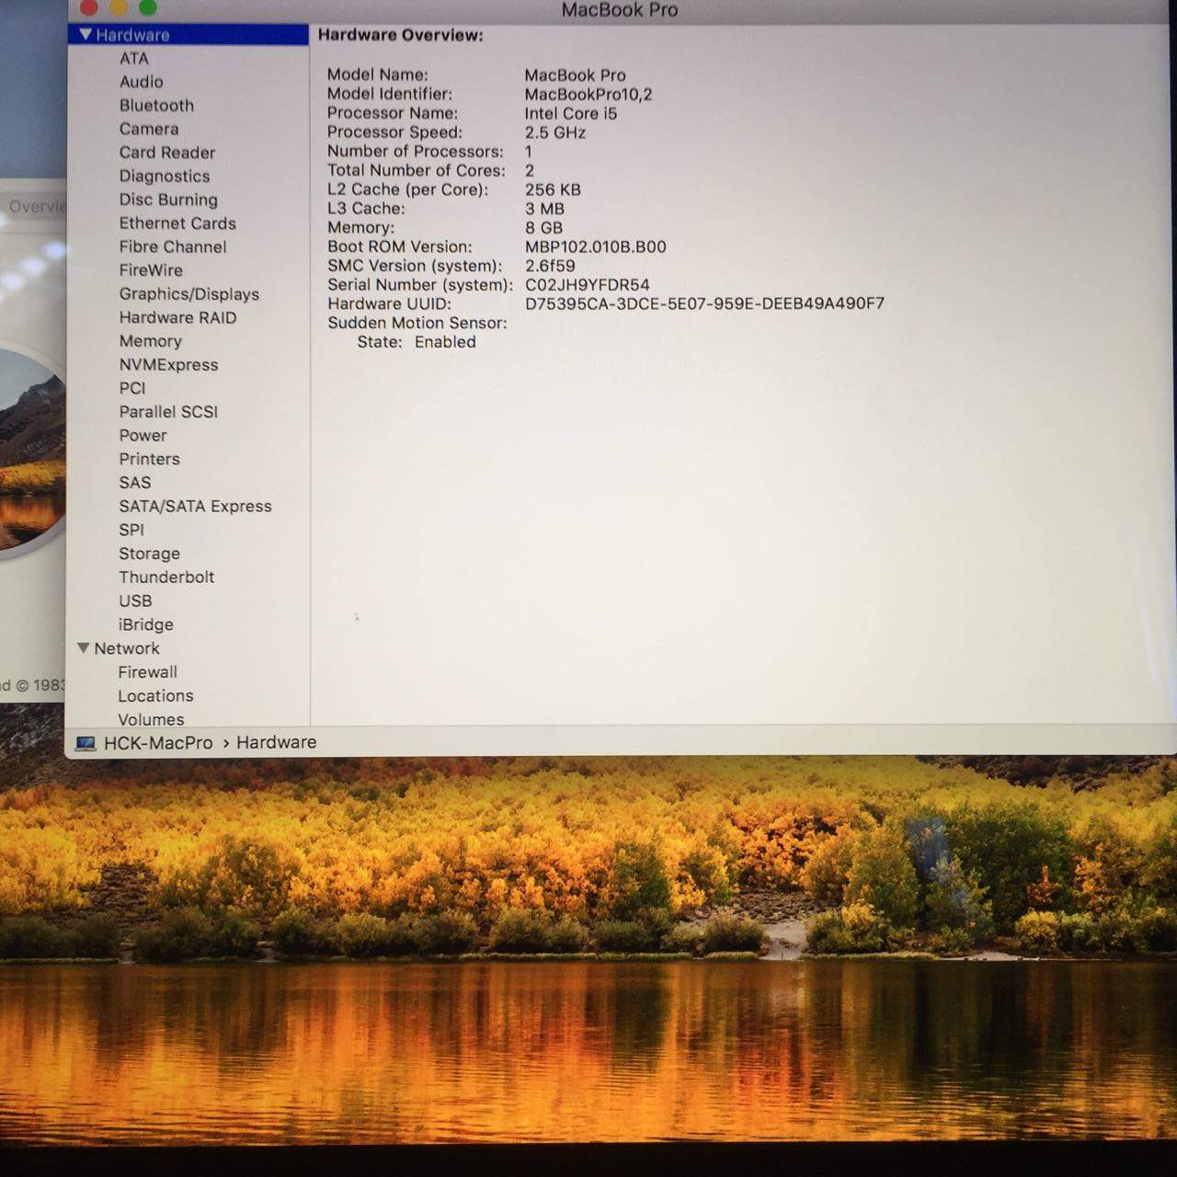The image size is (1177, 1177).
Task: Select the Serial Number value text
Action: coord(587,285)
